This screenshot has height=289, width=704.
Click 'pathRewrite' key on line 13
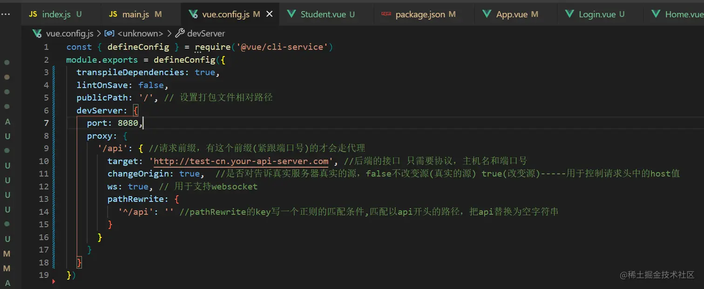[136, 199]
